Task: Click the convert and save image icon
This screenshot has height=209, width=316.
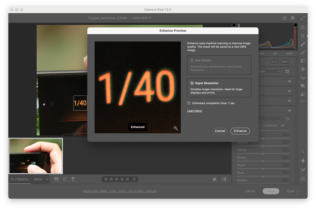Action: [x=284, y=18]
